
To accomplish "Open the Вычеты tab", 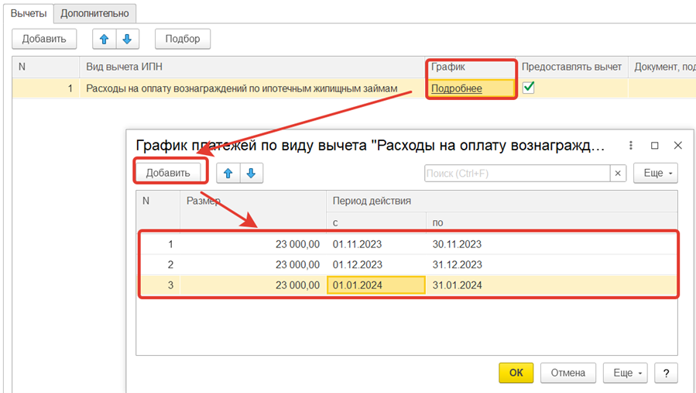I will tap(28, 13).
